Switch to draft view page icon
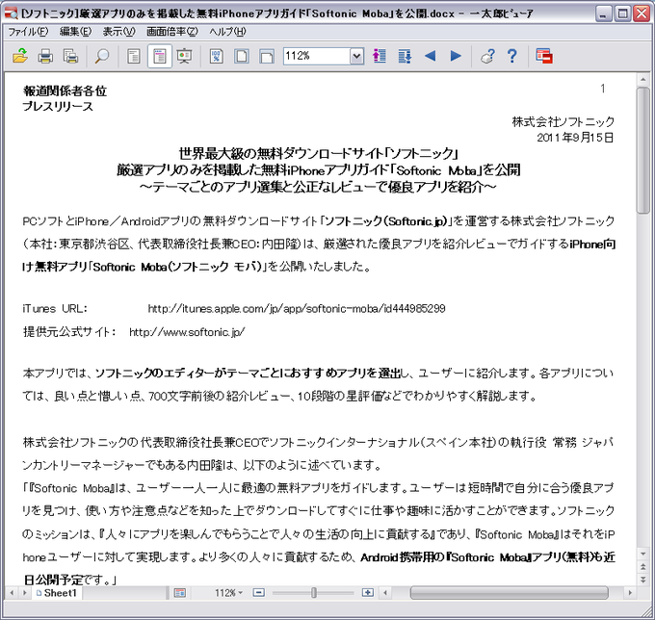This screenshot has height=620, width=655. (x=134, y=56)
